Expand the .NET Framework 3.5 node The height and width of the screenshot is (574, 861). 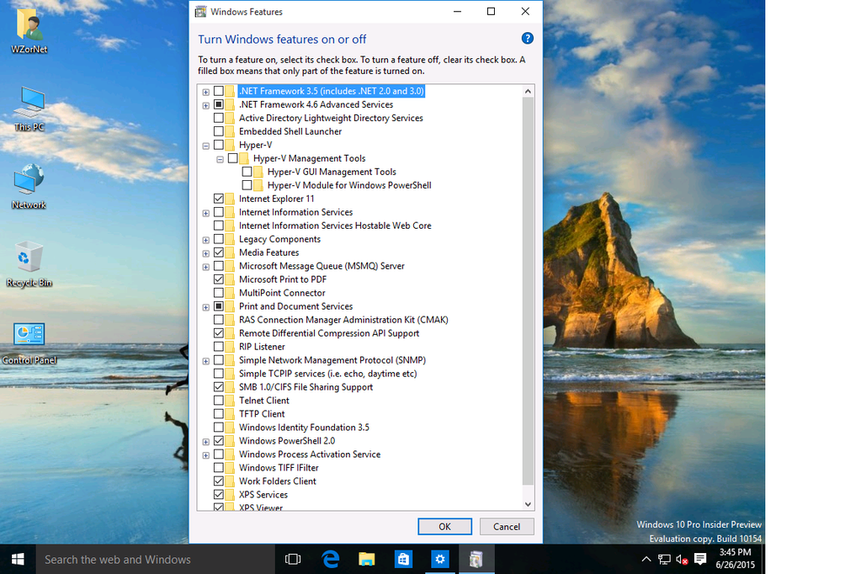[206, 92]
